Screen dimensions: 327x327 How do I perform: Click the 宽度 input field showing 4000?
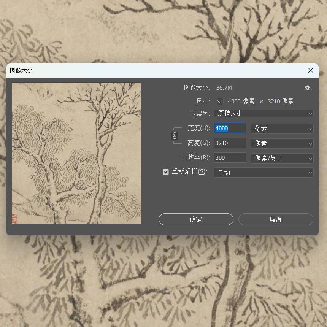[230, 128]
